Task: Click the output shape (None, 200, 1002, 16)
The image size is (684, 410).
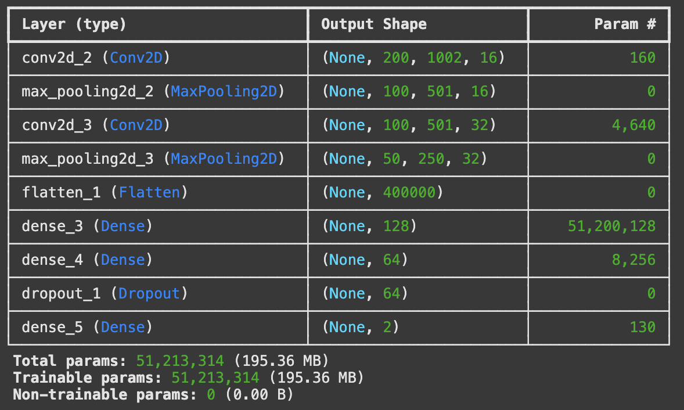Action: [413, 58]
